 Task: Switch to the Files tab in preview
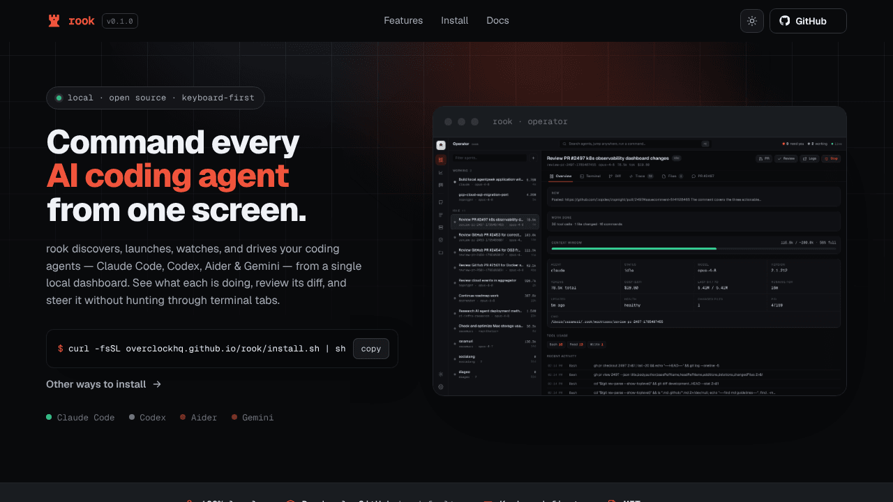tap(673, 176)
